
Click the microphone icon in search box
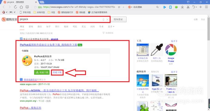103,19
